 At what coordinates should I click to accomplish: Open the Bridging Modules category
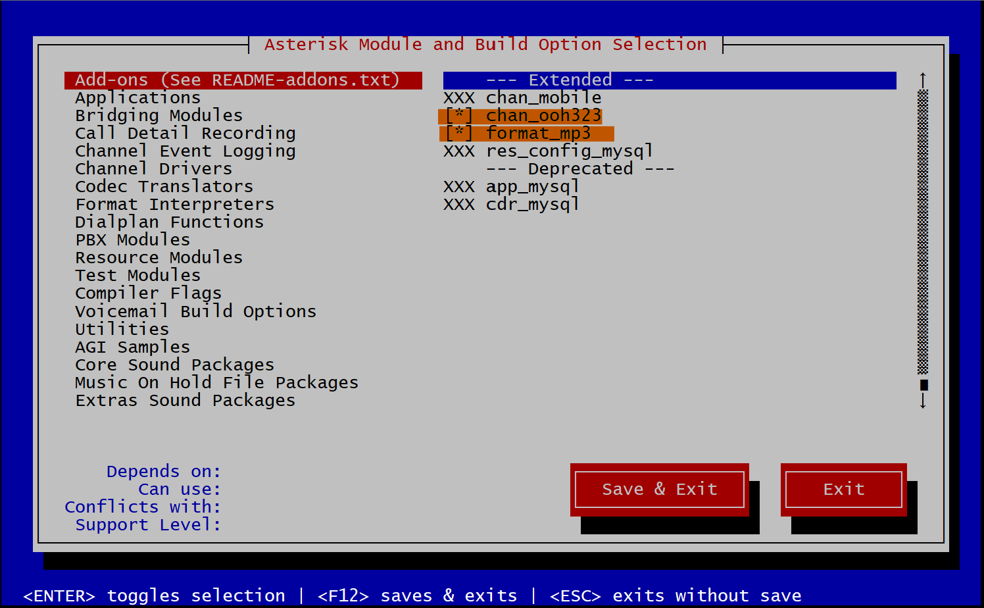tap(159, 115)
